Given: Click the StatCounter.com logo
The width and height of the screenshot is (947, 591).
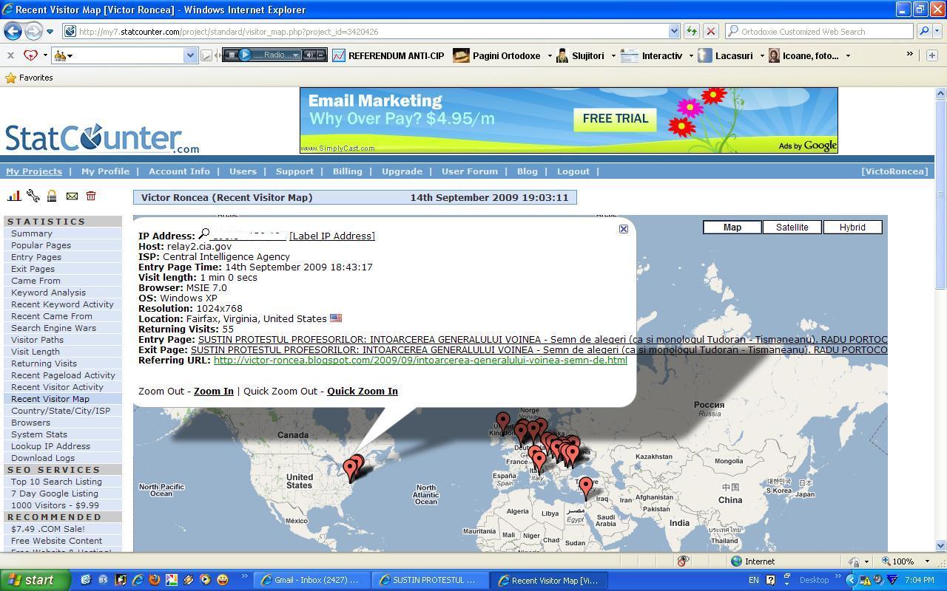Looking at the screenshot, I should coord(102,139).
